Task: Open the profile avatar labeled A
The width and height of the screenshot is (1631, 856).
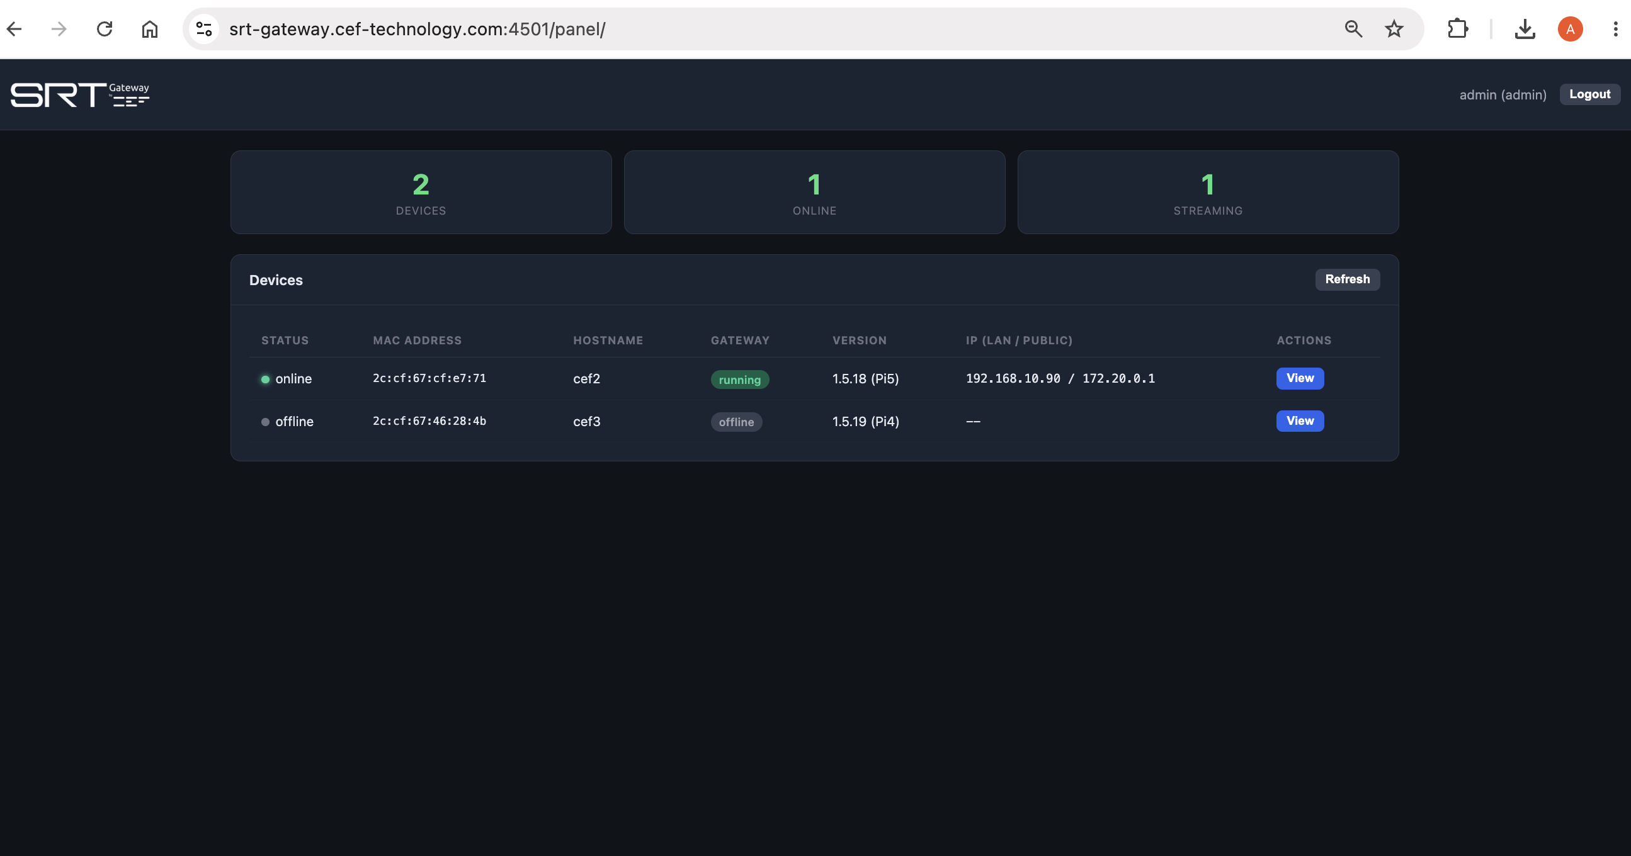Action: pos(1570,29)
